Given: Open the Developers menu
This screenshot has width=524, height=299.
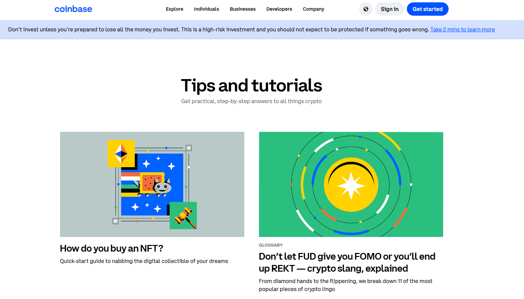Looking at the screenshot, I should (279, 9).
